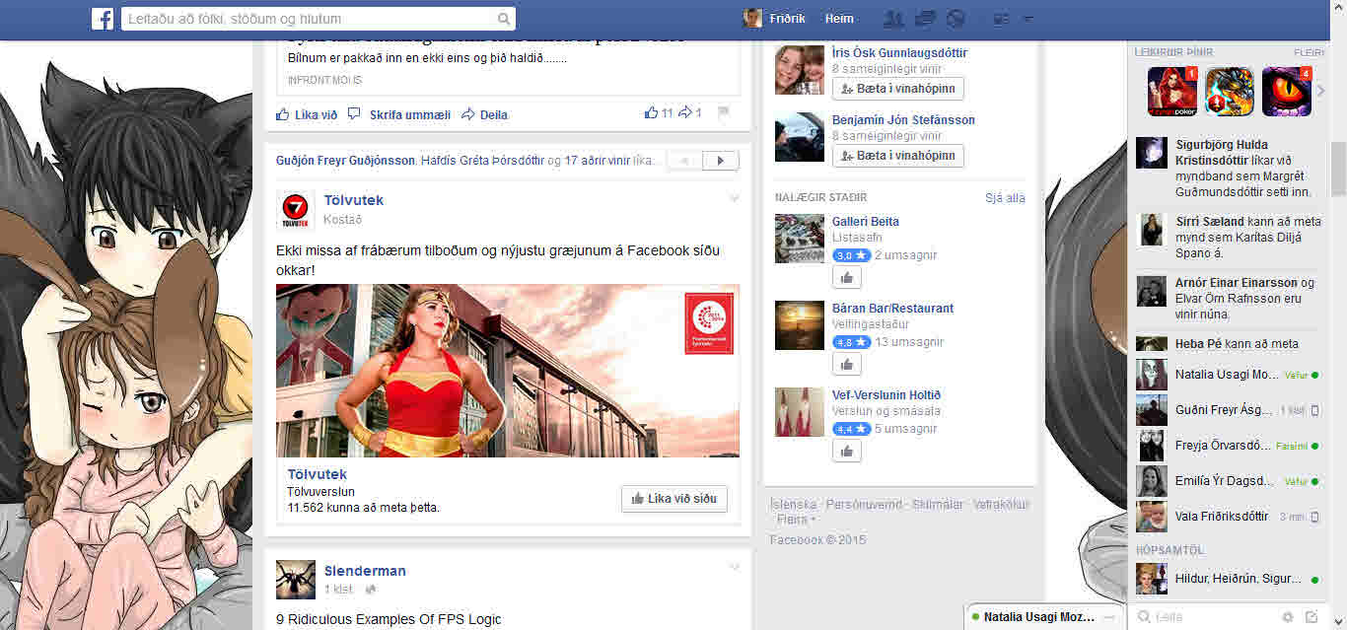Click Fleiri next to Leikirnir þínir
Viewport: 1347px width, 630px height.
(1310, 52)
